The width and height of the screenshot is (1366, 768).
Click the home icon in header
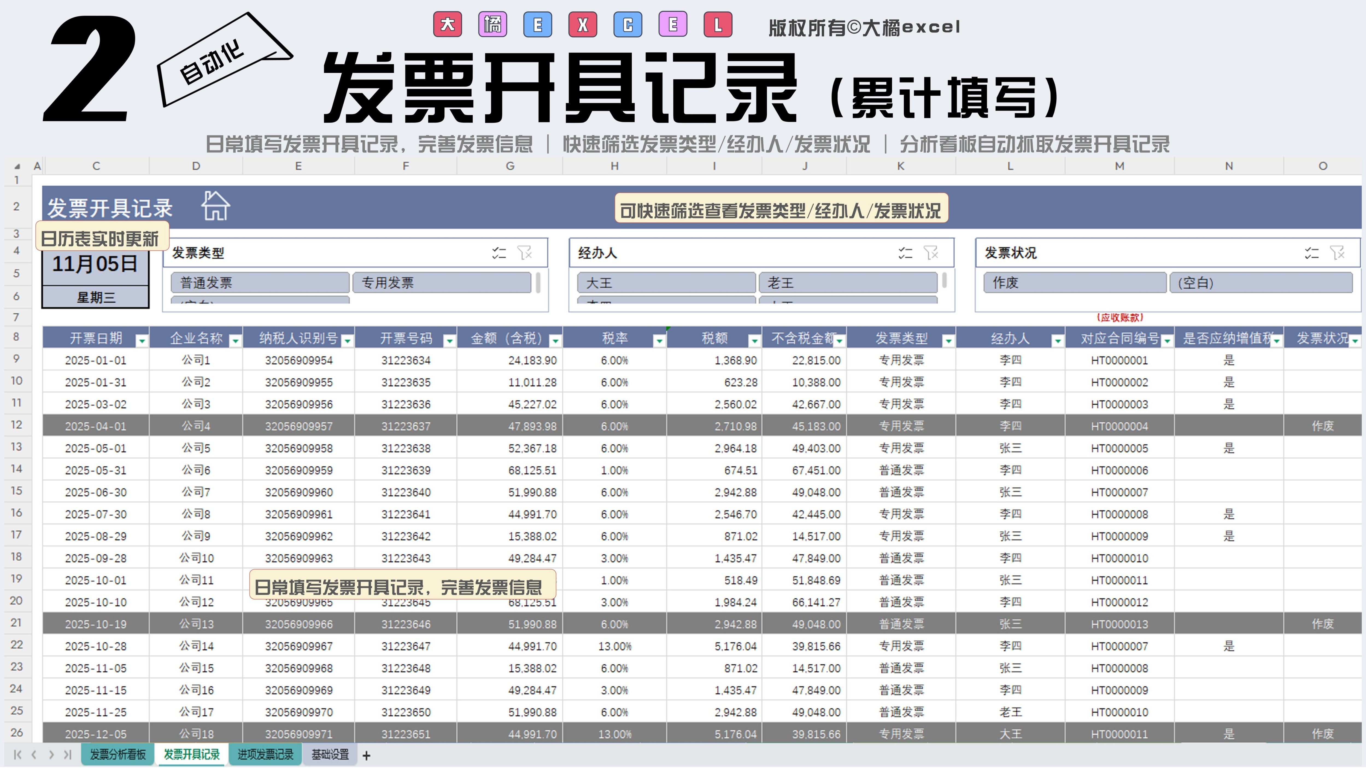click(215, 206)
